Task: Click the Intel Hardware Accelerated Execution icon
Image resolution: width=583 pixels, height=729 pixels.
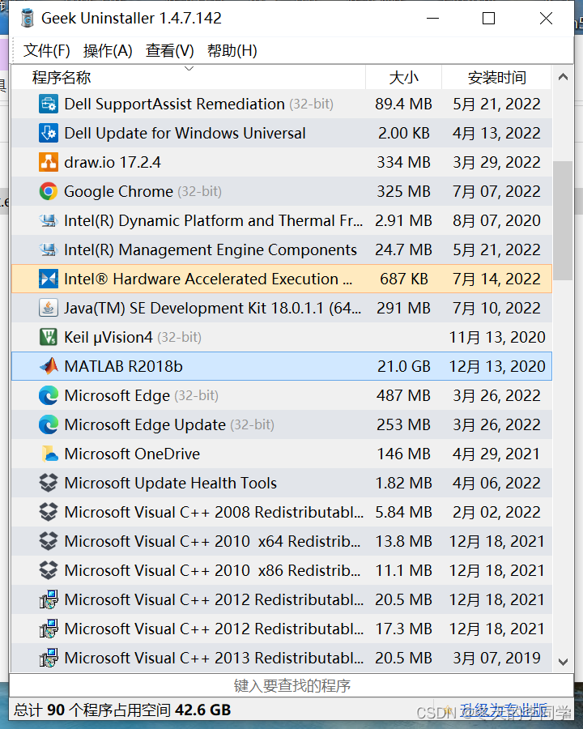Action: (x=49, y=279)
